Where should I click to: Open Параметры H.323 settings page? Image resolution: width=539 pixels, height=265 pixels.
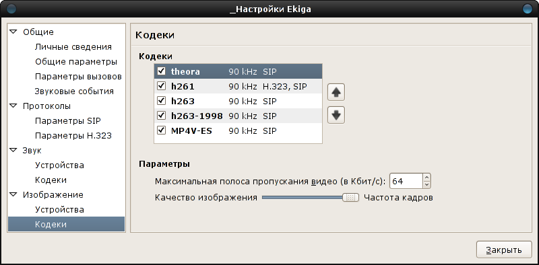(x=73, y=136)
